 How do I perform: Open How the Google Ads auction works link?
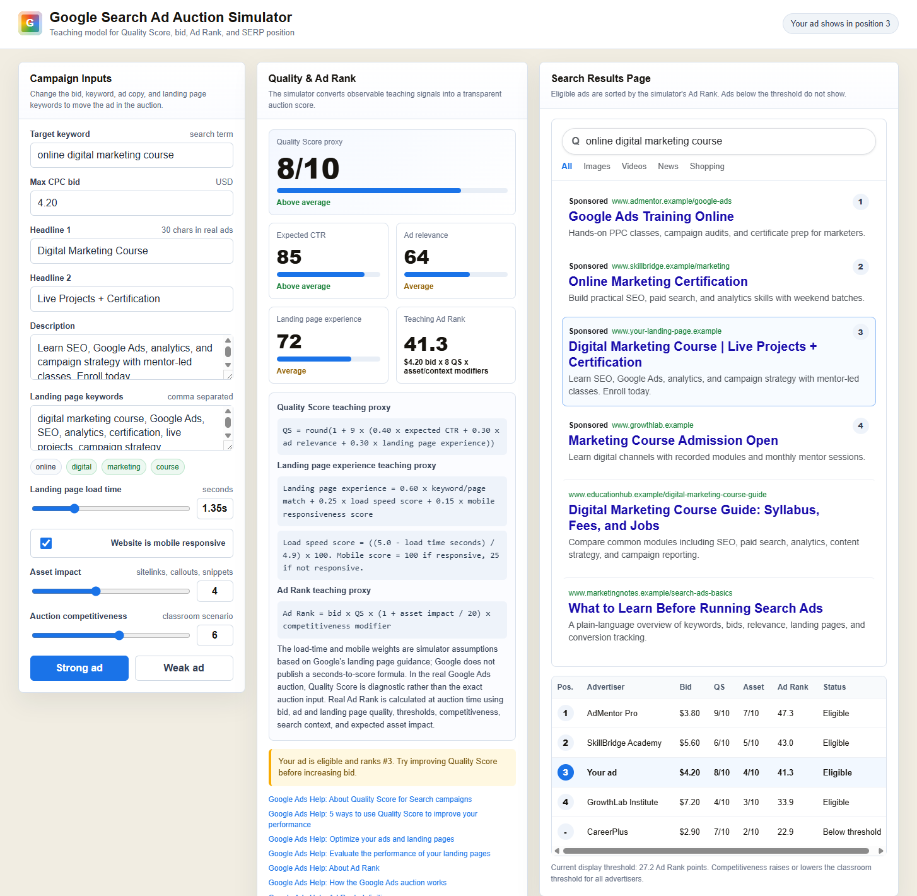pos(358,883)
